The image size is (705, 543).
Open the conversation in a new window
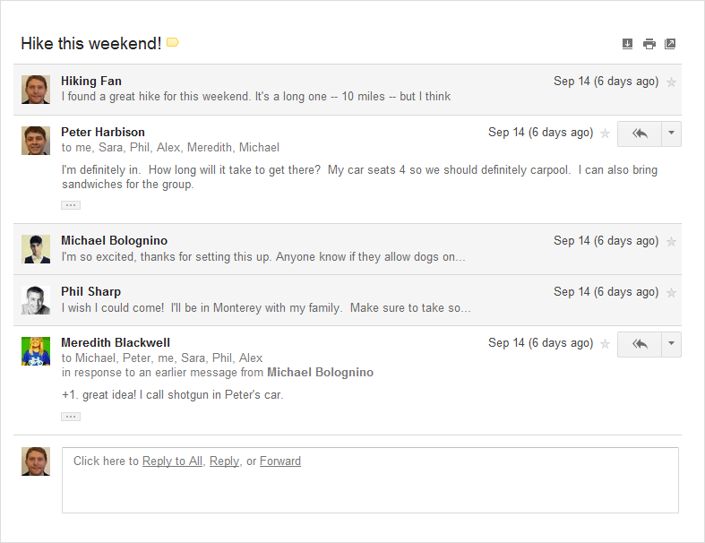(x=670, y=44)
